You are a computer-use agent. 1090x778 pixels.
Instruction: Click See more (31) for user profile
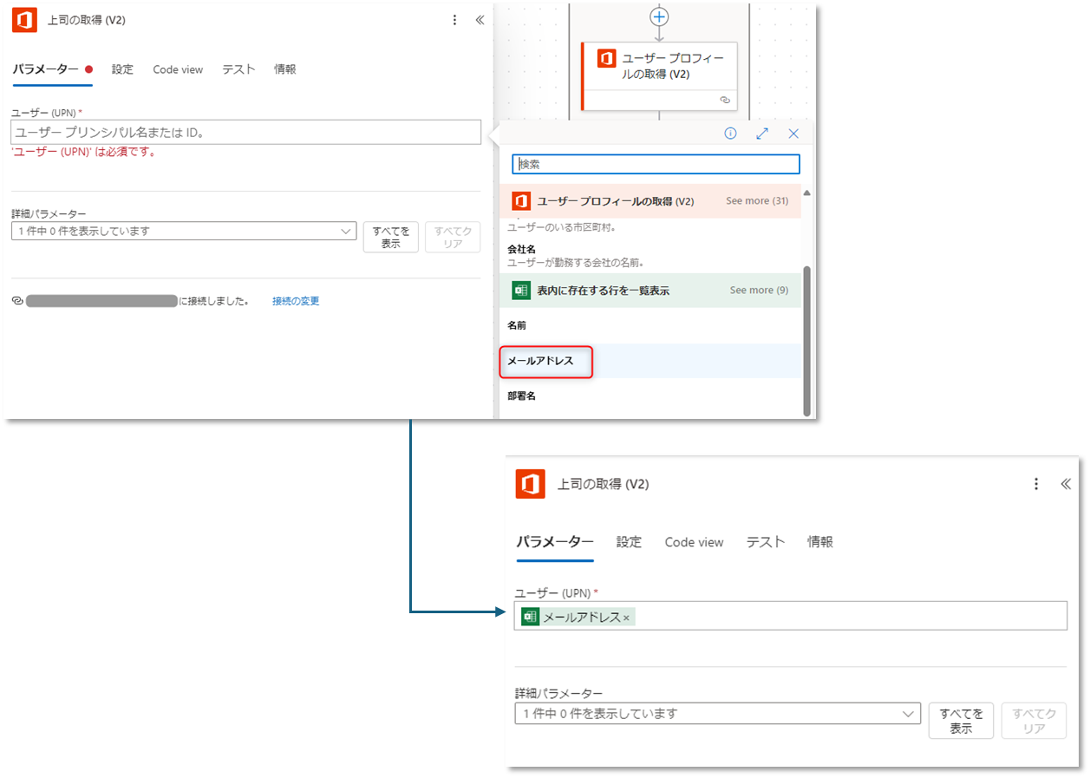[x=757, y=201]
